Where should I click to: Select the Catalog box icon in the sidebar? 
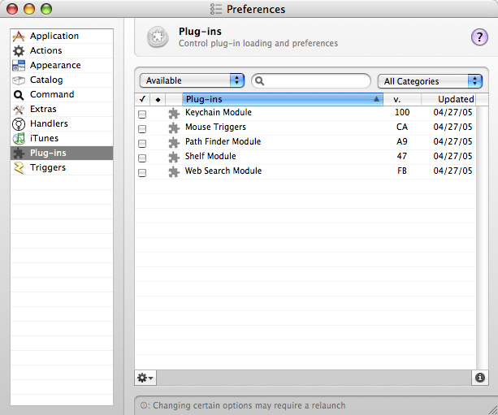pyautogui.click(x=19, y=80)
